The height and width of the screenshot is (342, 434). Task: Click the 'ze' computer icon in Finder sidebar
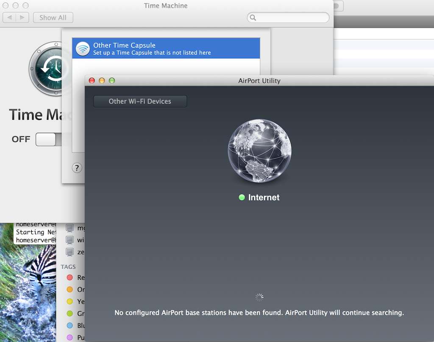tap(70, 252)
